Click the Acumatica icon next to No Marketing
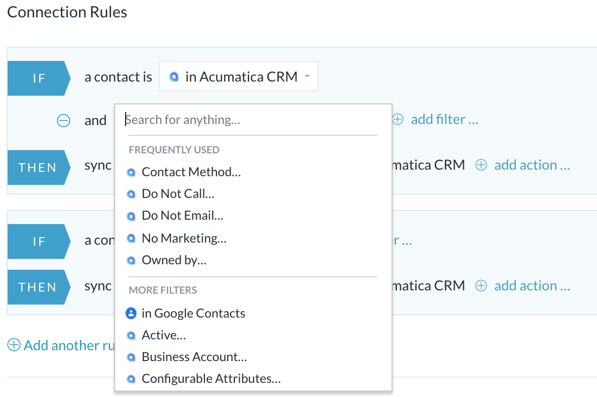 coord(131,238)
